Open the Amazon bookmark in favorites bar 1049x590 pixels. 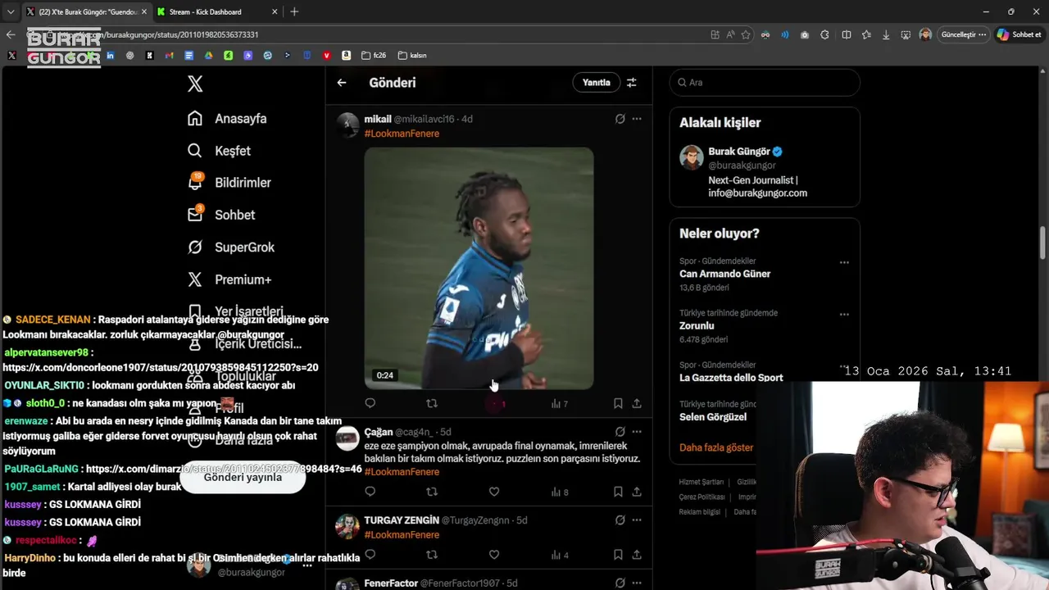click(347, 56)
